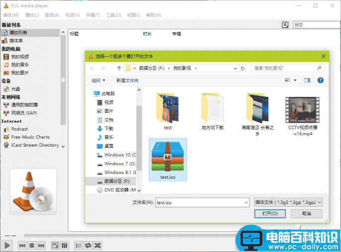
Task: Click the 打开(O) button
Action: click(x=270, y=214)
